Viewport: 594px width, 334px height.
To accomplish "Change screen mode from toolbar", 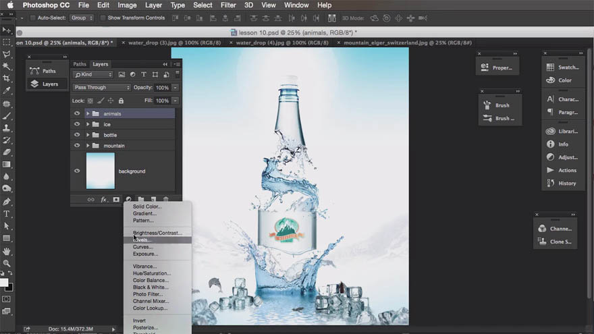I will click(7, 311).
